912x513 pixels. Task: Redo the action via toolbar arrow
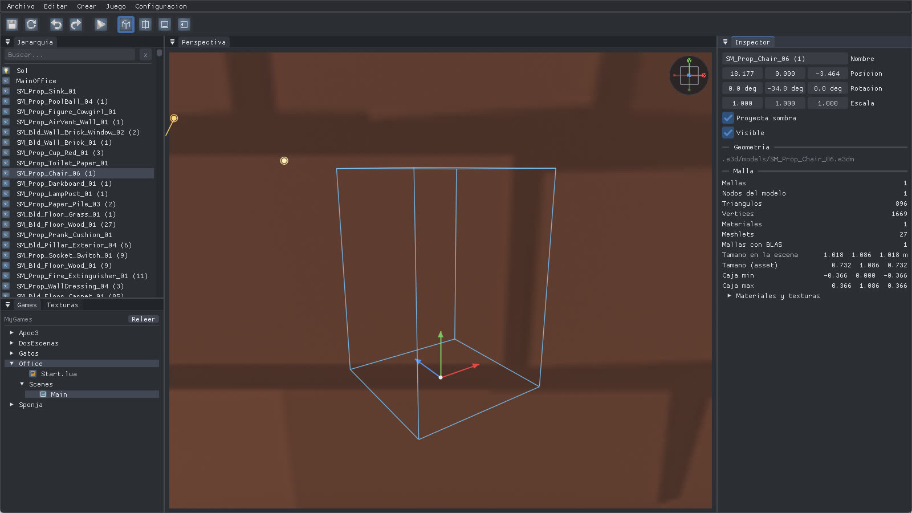coord(76,25)
